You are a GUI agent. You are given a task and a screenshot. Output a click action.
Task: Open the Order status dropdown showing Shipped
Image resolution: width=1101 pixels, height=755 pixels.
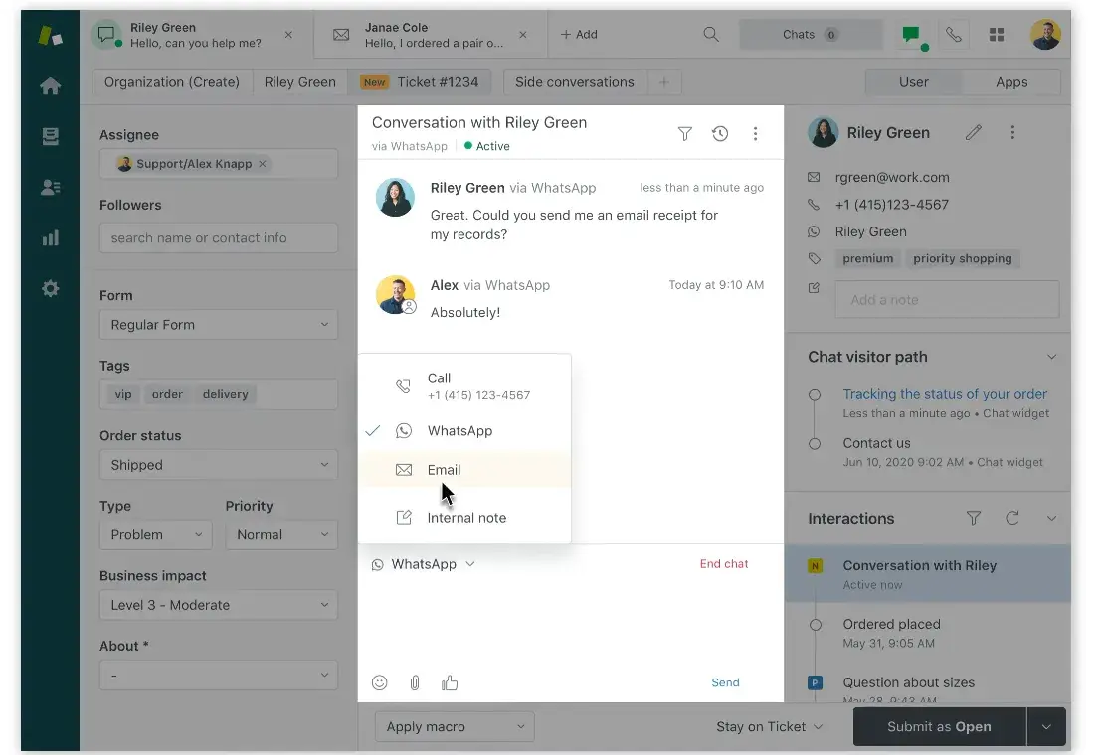click(x=219, y=465)
